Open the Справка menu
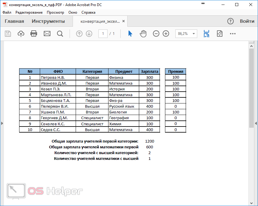 click(88, 12)
